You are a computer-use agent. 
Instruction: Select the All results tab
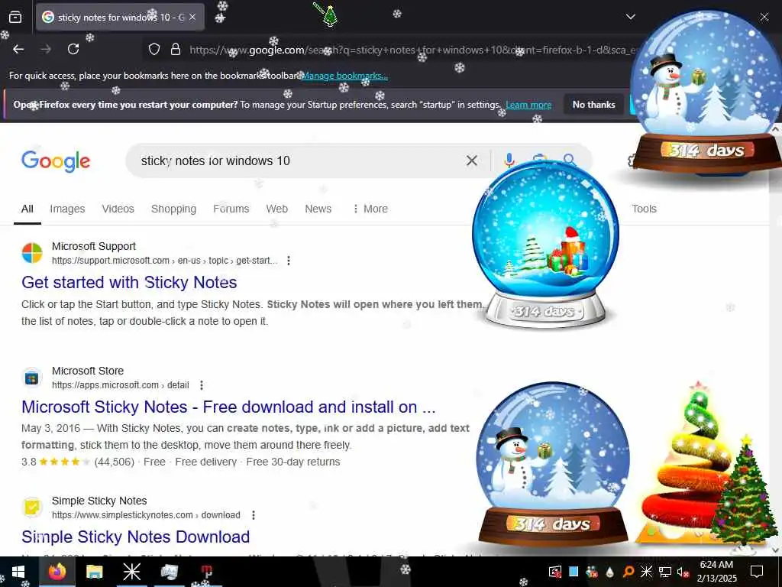[27, 209]
